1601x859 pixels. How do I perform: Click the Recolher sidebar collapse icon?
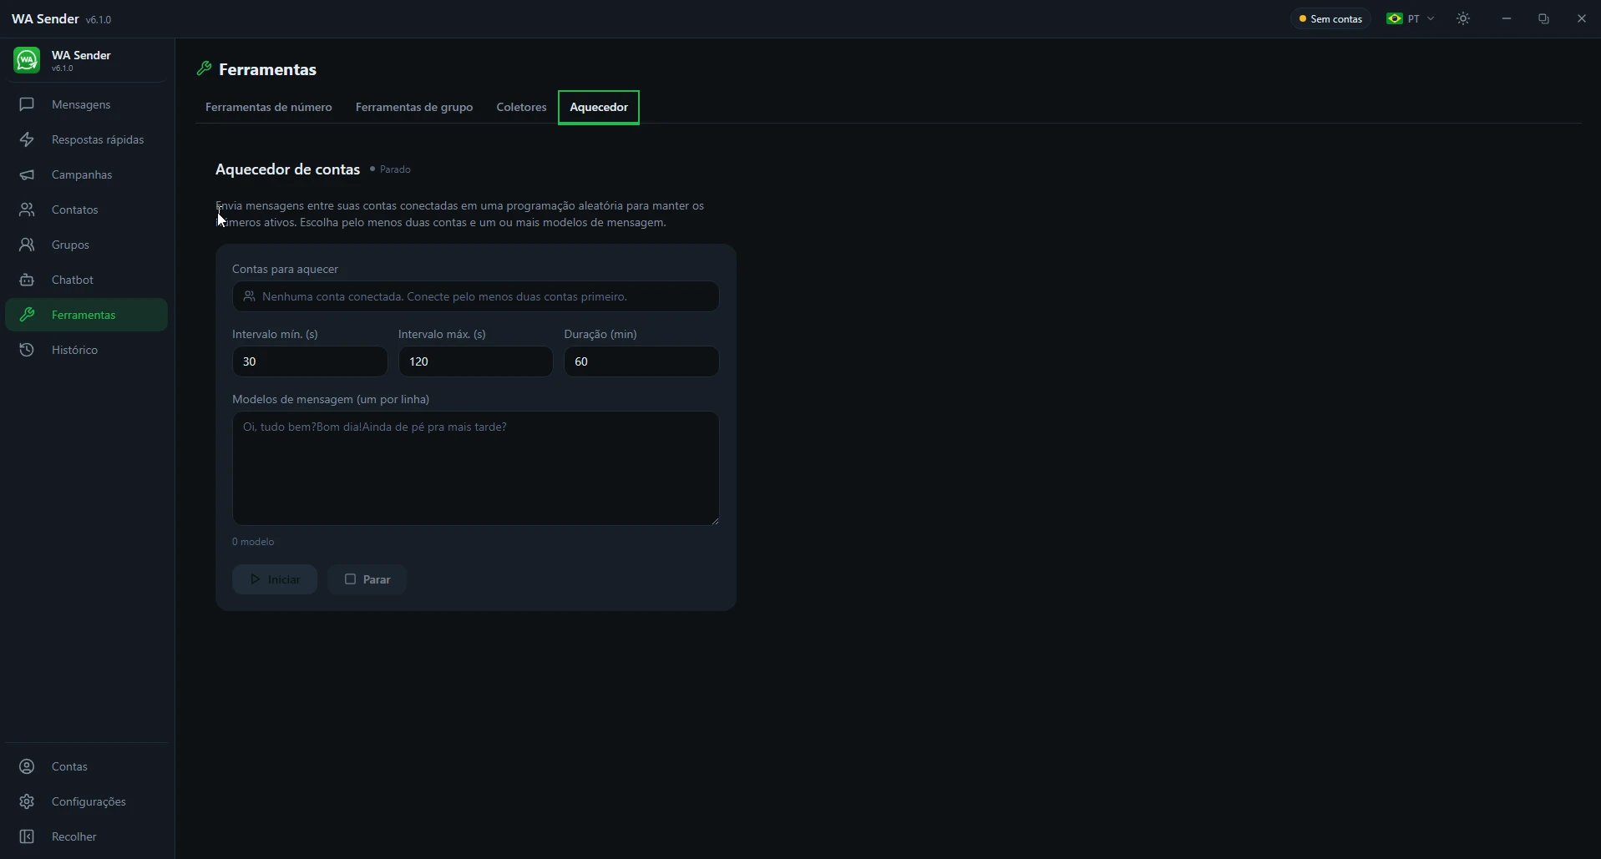tap(27, 836)
